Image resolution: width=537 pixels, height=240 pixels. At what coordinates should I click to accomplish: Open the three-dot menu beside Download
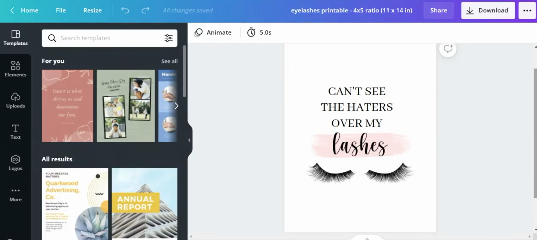pyautogui.click(x=527, y=10)
